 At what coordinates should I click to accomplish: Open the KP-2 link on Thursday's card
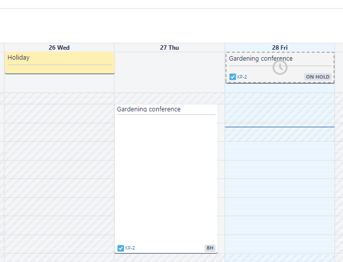(x=130, y=248)
